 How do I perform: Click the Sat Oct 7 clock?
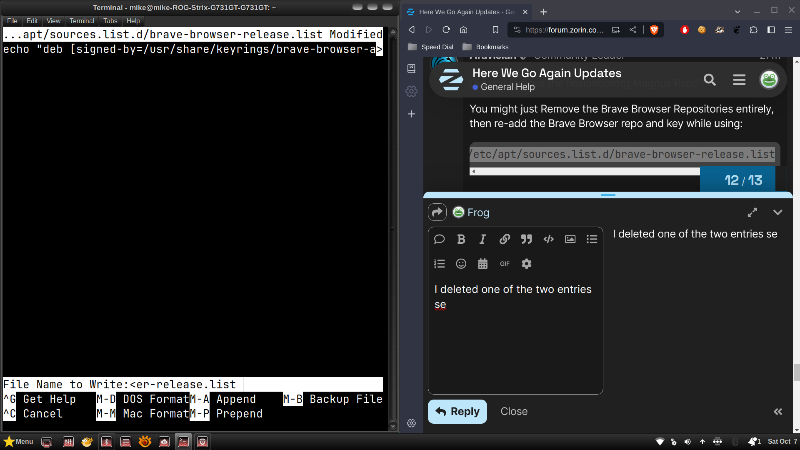[x=782, y=442]
